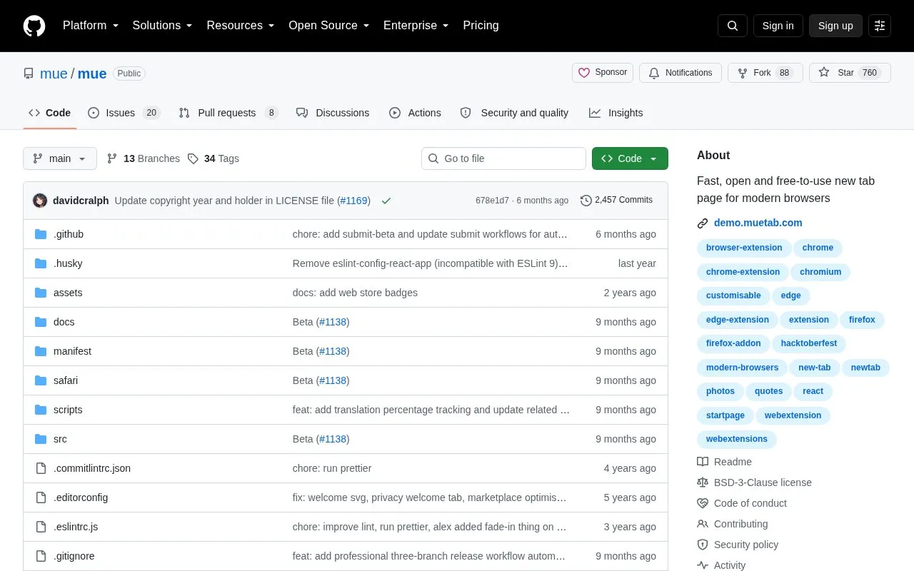
Task: Click the davidcralph avatar image
Action: [40, 201]
